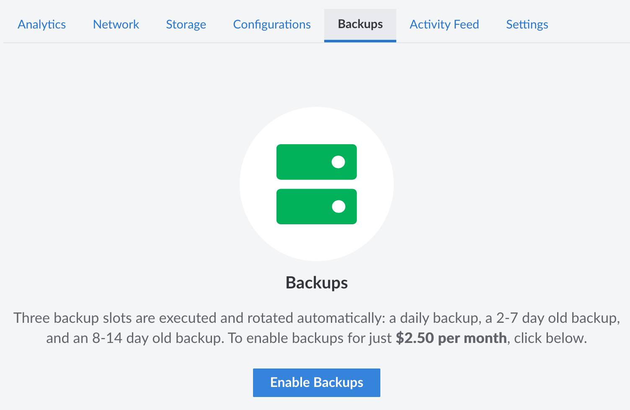Enable backups for $2.50 per month

pyautogui.click(x=316, y=382)
